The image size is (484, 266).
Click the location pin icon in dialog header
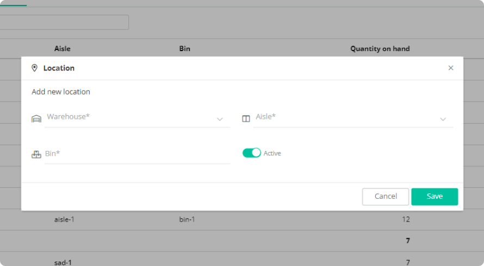[x=34, y=68]
